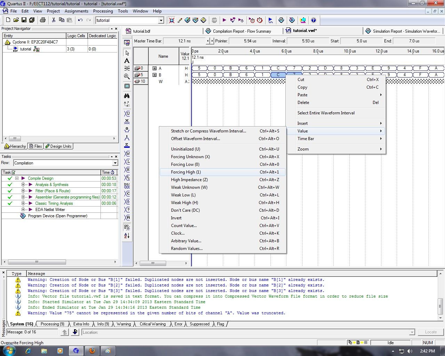Apply Invert using the INV toolbar icon
Viewport: 445px width, 356px height.
pyautogui.click(x=127, y=186)
